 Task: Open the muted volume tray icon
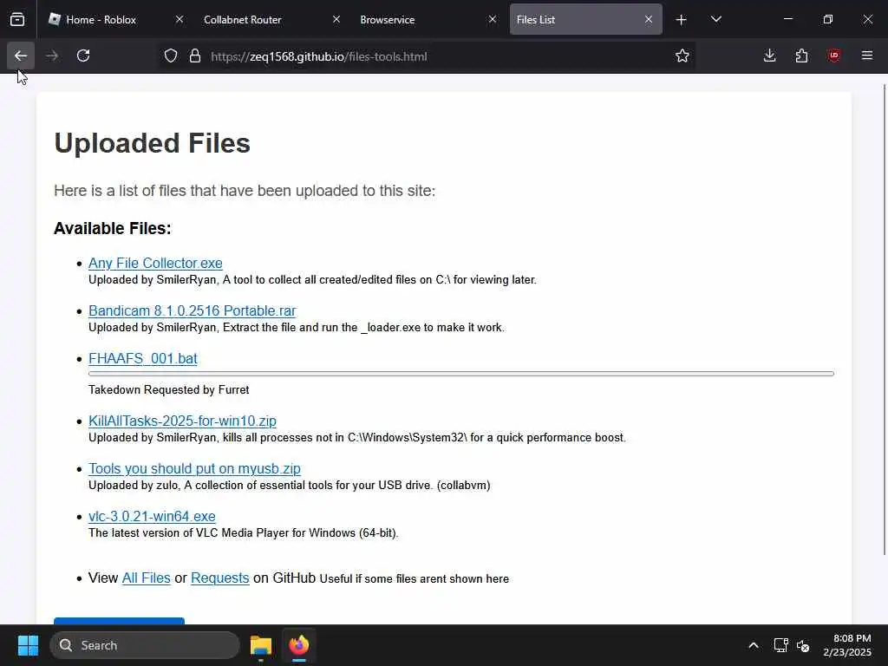(x=803, y=645)
